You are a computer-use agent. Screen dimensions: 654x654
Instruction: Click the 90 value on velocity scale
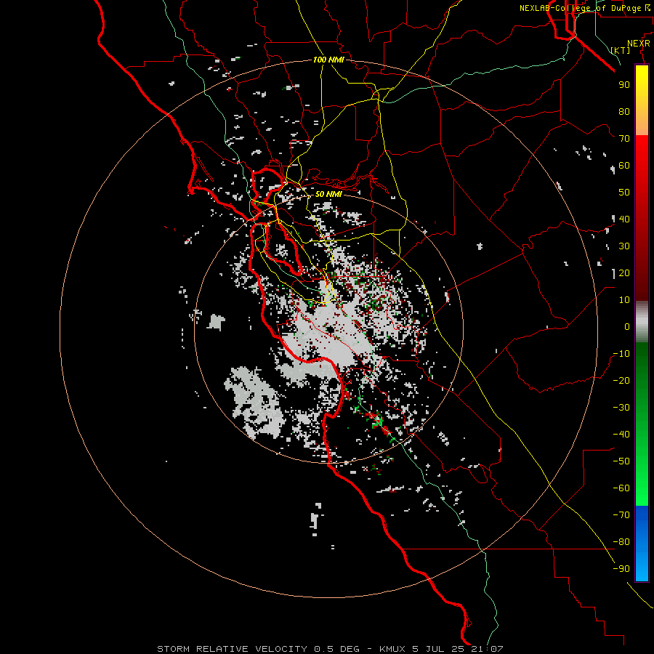click(624, 85)
